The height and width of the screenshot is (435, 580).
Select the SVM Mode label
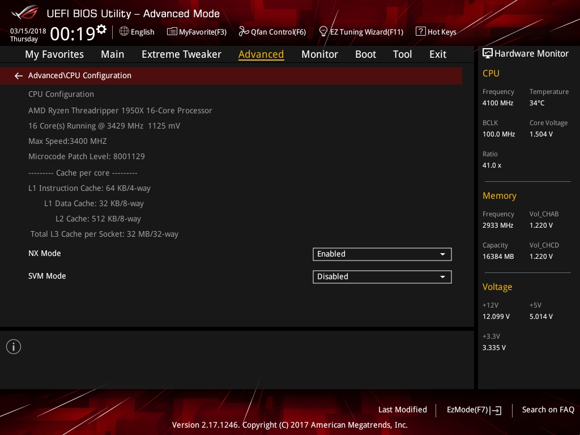47,276
